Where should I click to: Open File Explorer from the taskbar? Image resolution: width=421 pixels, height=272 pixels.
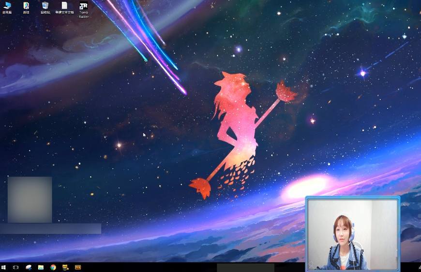[41, 267]
